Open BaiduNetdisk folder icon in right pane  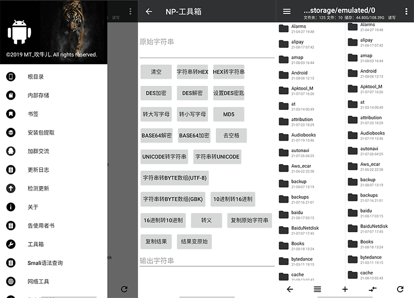(x=353, y=229)
